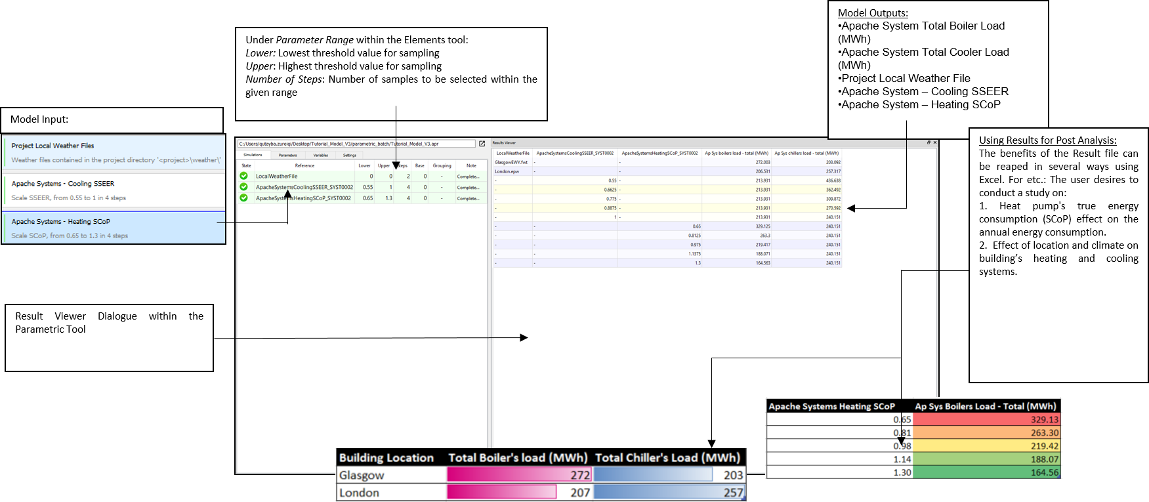Go to the Settings tab

[350, 156]
